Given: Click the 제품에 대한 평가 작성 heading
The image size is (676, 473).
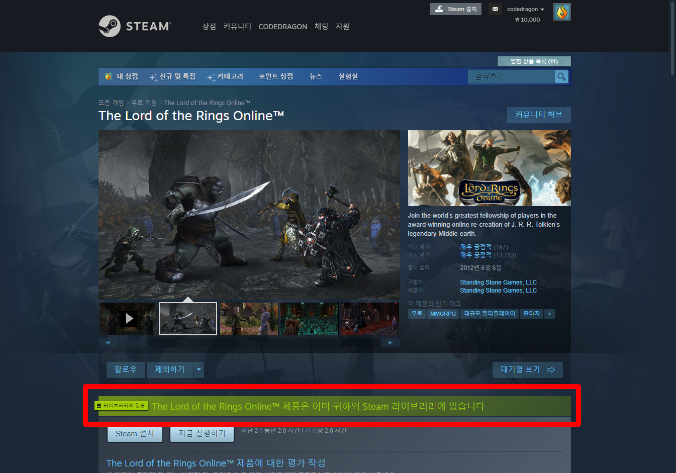Looking at the screenshot, I should pos(216,463).
